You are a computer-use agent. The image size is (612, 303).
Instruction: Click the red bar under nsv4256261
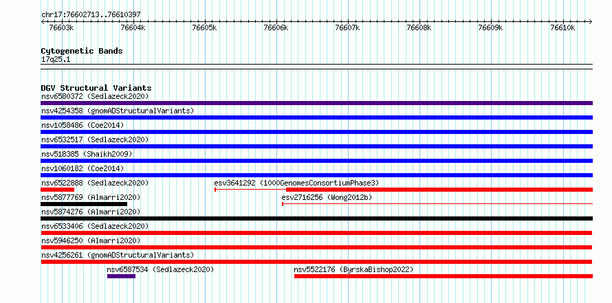316,262
